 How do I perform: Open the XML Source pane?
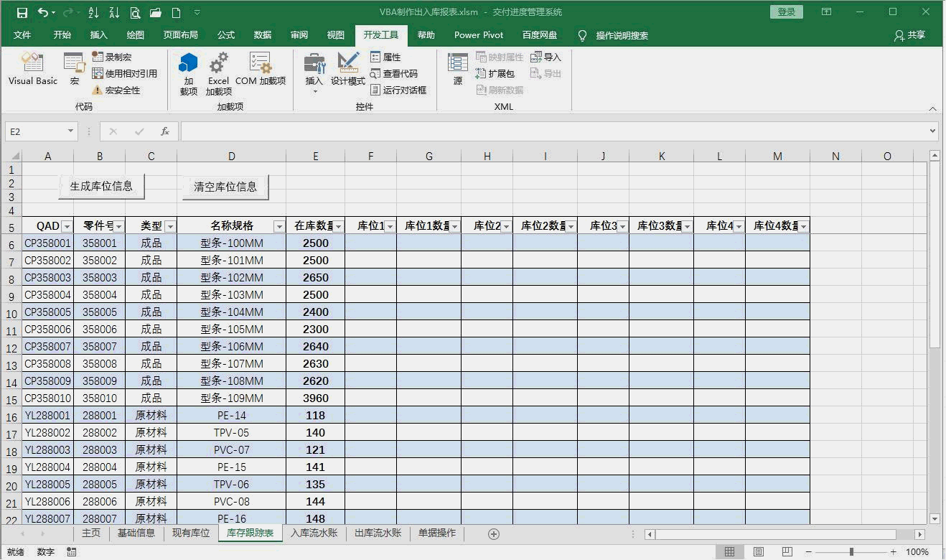click(x=458, y=70)
